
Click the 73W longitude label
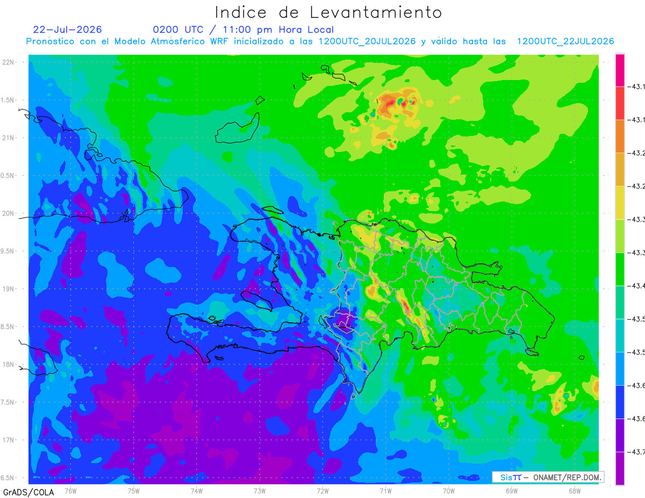pyautogui.click(x=260, y=490)
